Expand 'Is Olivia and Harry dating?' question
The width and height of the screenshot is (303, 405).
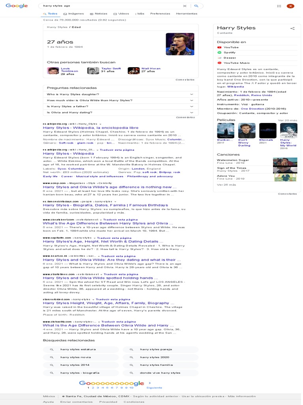click(121, 112)
